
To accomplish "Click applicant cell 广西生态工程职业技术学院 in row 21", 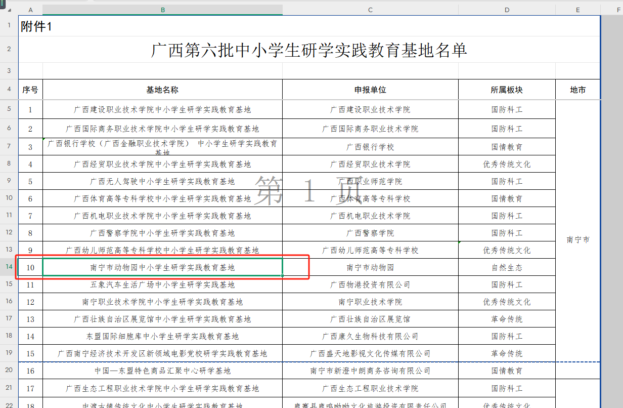I will 370,388.
